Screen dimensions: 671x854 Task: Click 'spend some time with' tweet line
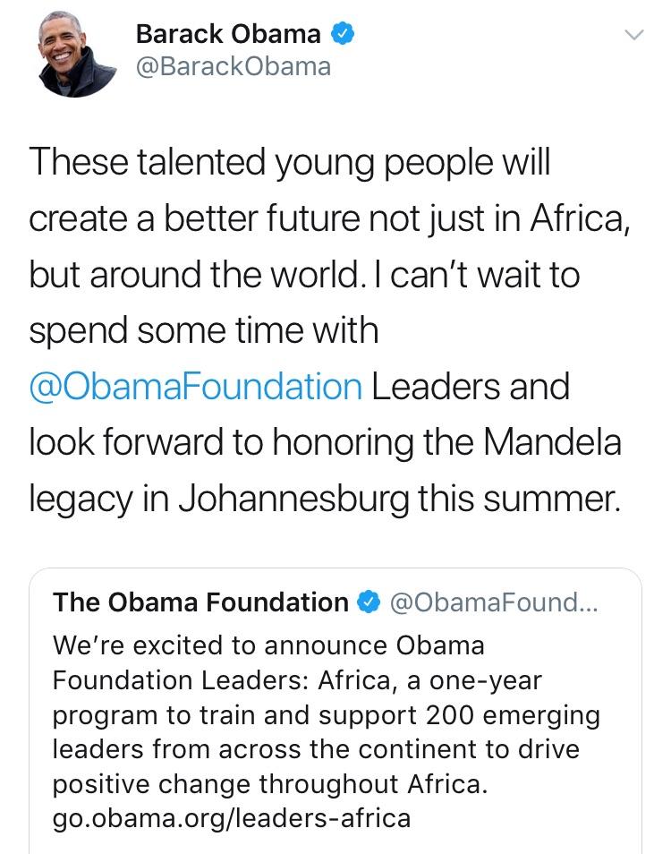(x=203, y=330)
